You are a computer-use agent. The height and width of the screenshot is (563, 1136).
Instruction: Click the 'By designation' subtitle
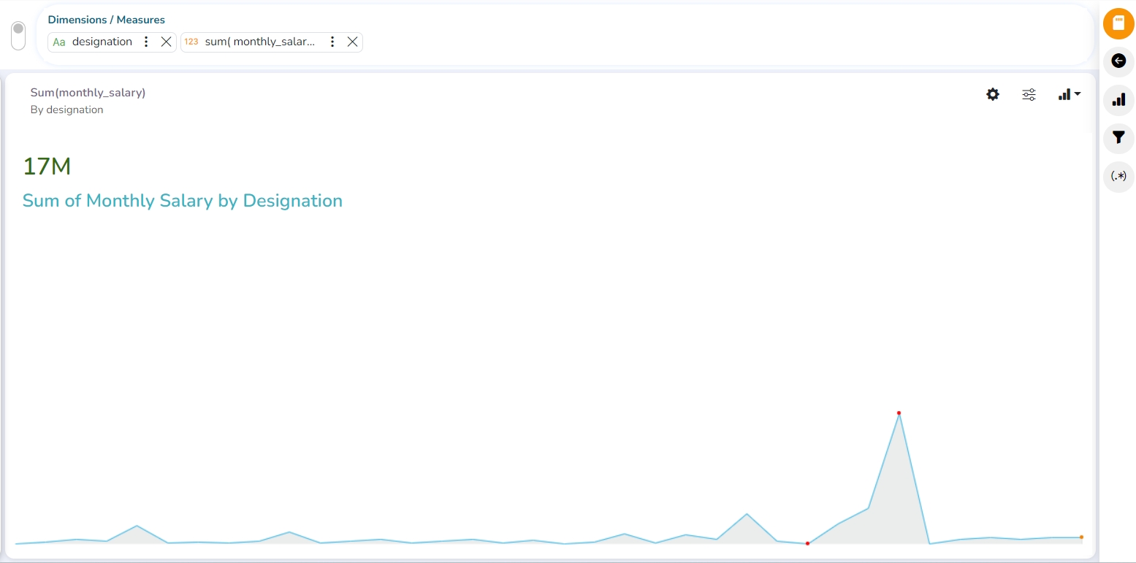66,110
